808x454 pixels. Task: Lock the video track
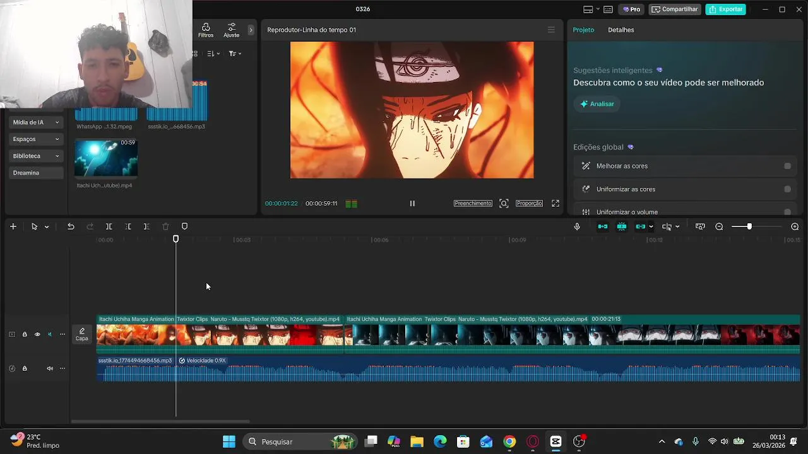pyautogui.click(x=25, y=334)
